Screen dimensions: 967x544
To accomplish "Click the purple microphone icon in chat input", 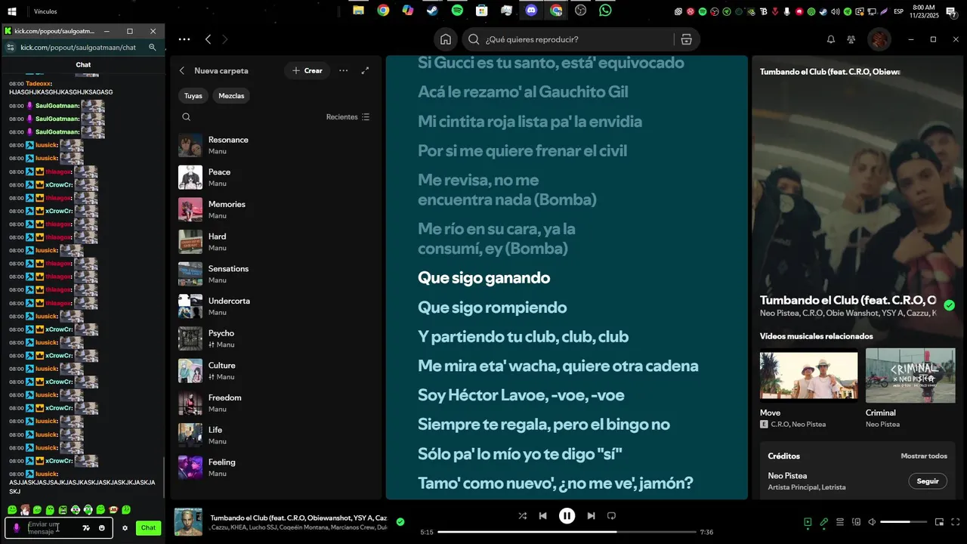I will point(17,528).
